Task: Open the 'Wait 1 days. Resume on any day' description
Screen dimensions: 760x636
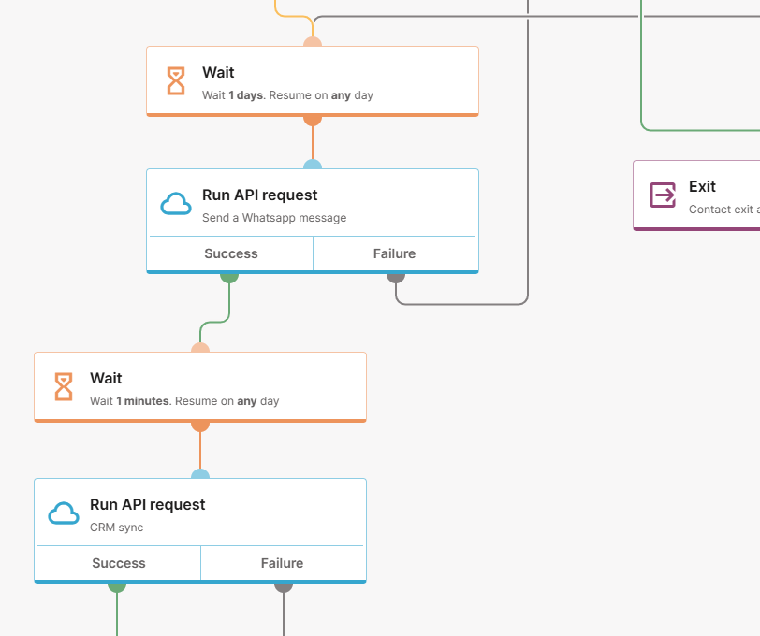Action: pyautogui.click(x=287, y=95)
